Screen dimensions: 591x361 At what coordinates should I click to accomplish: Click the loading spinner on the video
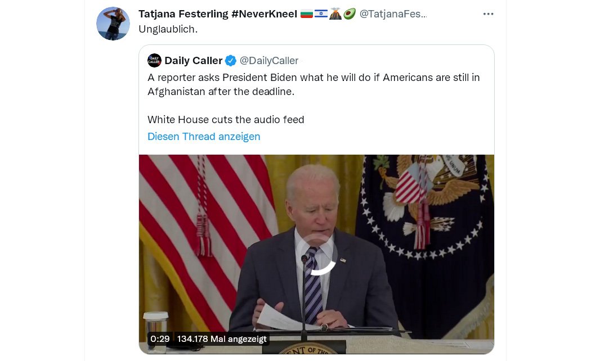[316, 255]
